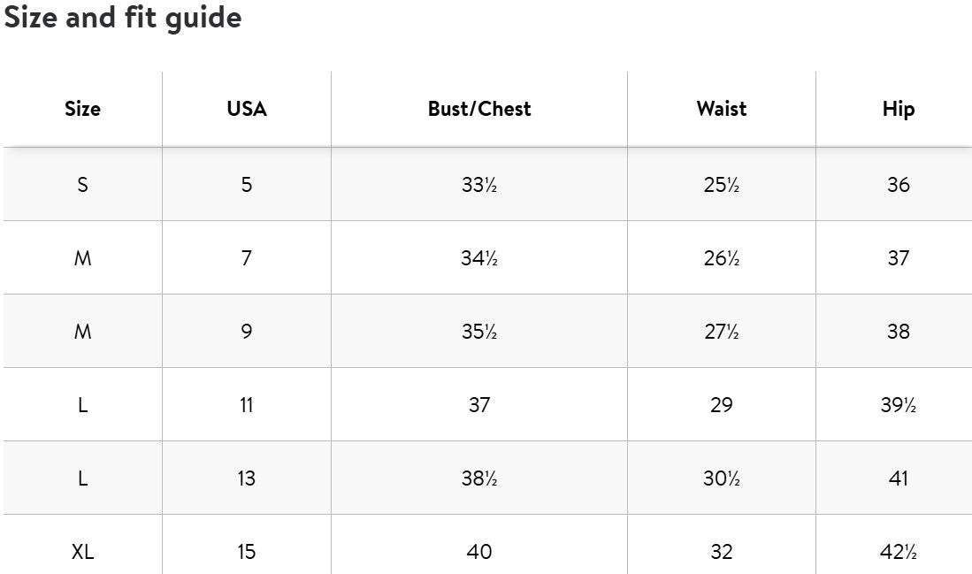Click the USA size 5 cell
This screenshot has width=972, height=574.
[x=246, y=185]
